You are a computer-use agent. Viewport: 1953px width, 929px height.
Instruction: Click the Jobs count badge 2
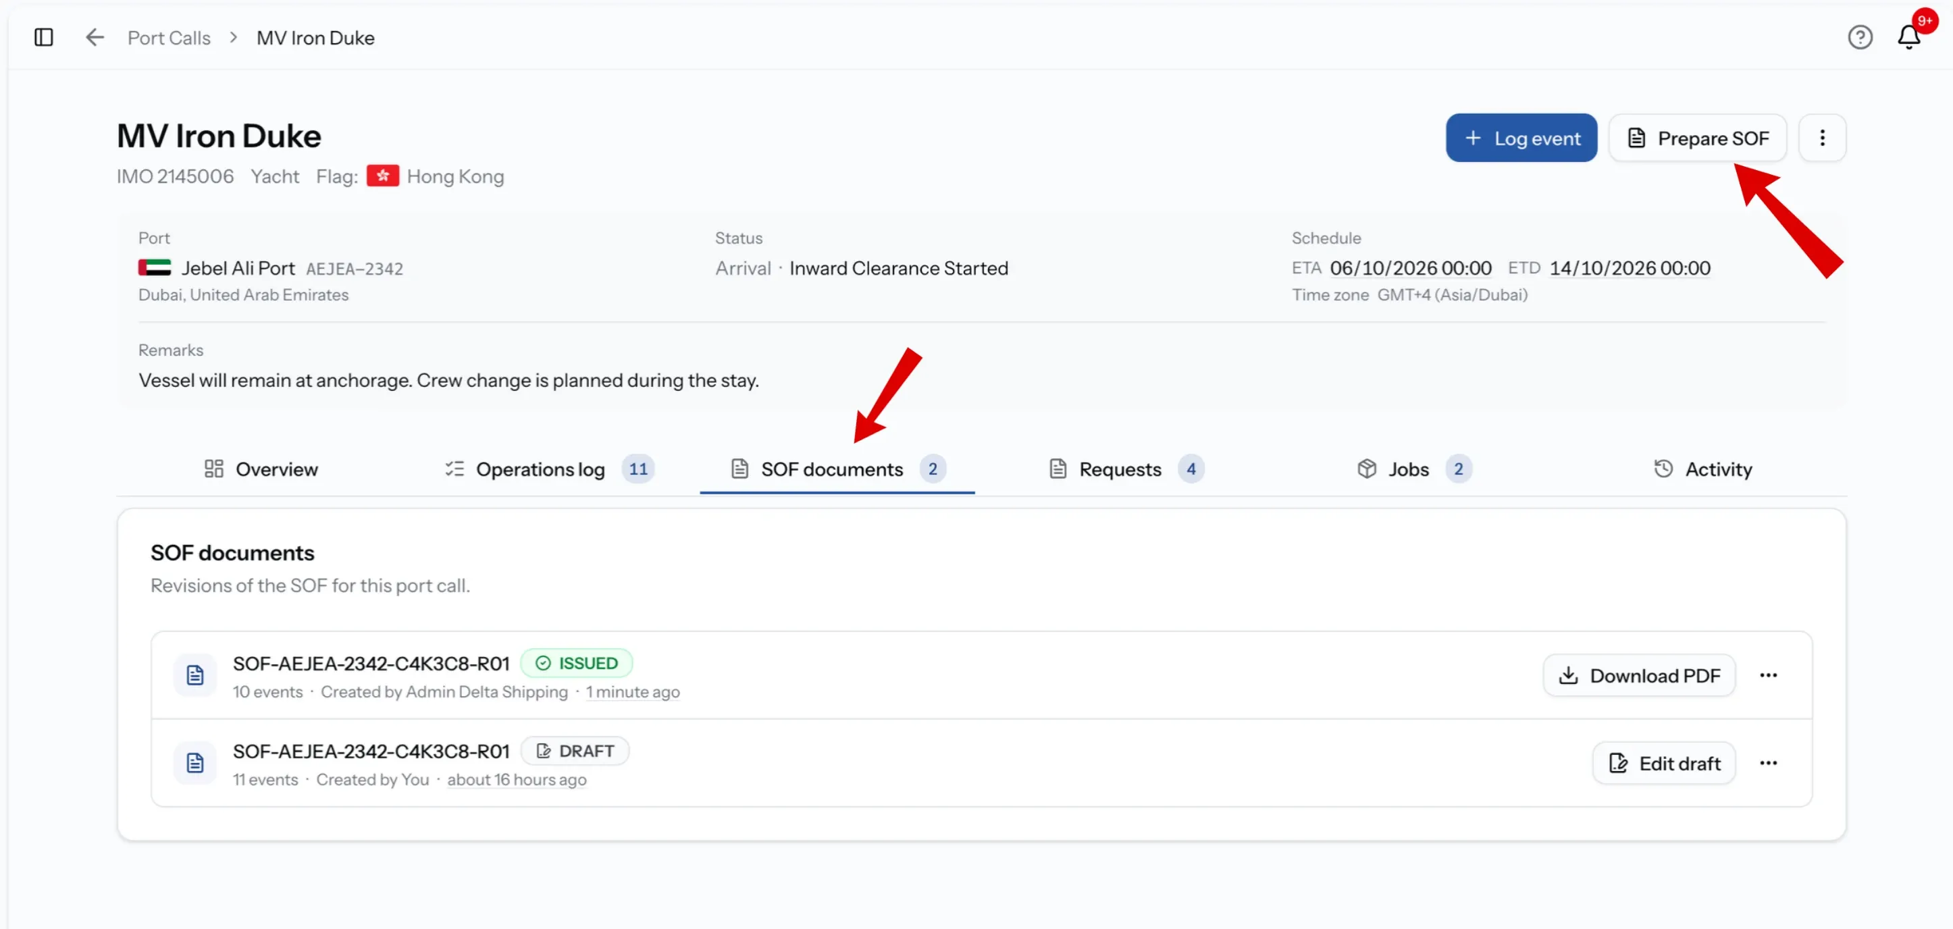1459,469
